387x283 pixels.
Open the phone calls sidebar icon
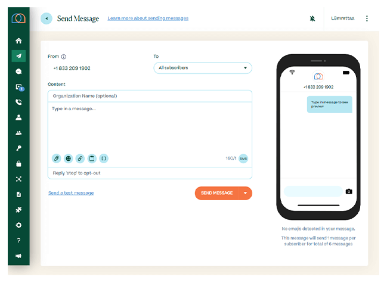18,102
